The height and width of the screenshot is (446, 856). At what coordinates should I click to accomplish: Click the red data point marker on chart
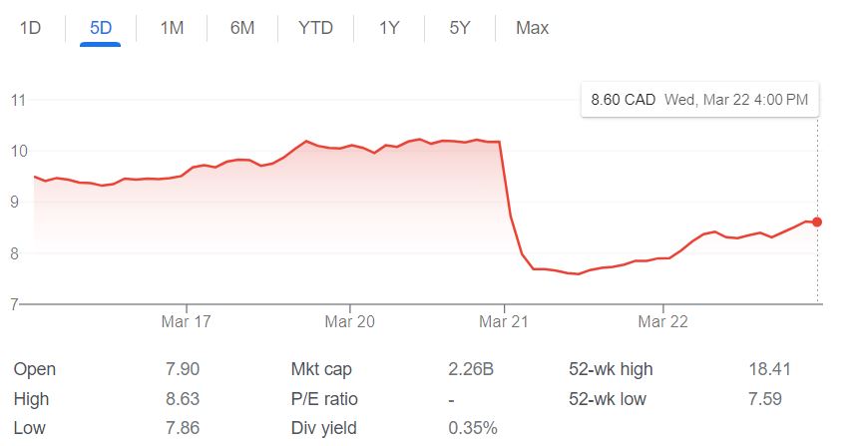tap(817, 222)
